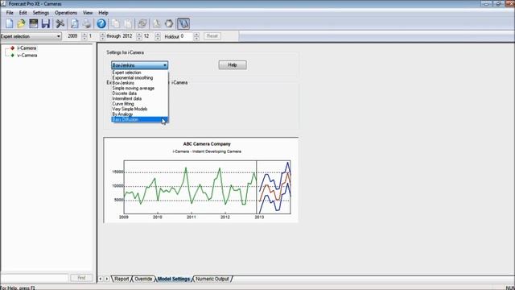Screen dimensions: 515x290
Task: Click the green diamond icon beside v-Camera
Action: coord(13,56)
